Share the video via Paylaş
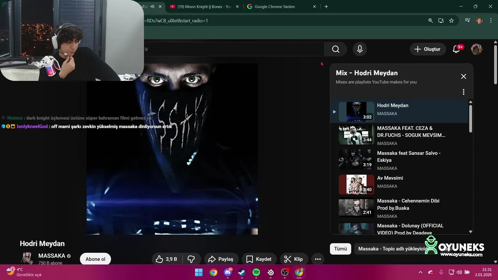 tap(221, 259)
